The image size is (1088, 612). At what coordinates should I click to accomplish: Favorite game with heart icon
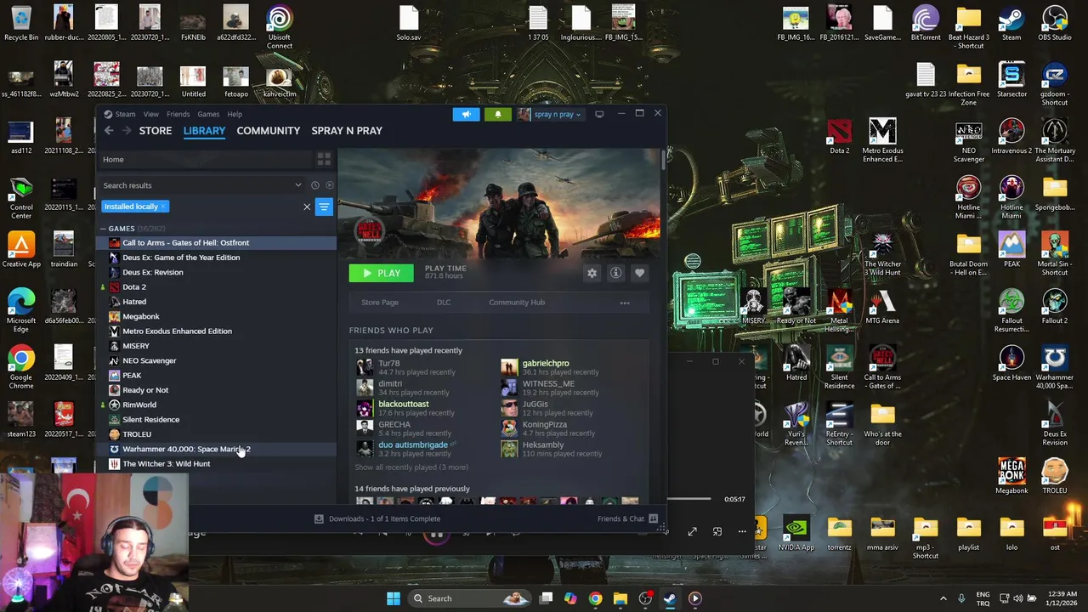[639, 273]
